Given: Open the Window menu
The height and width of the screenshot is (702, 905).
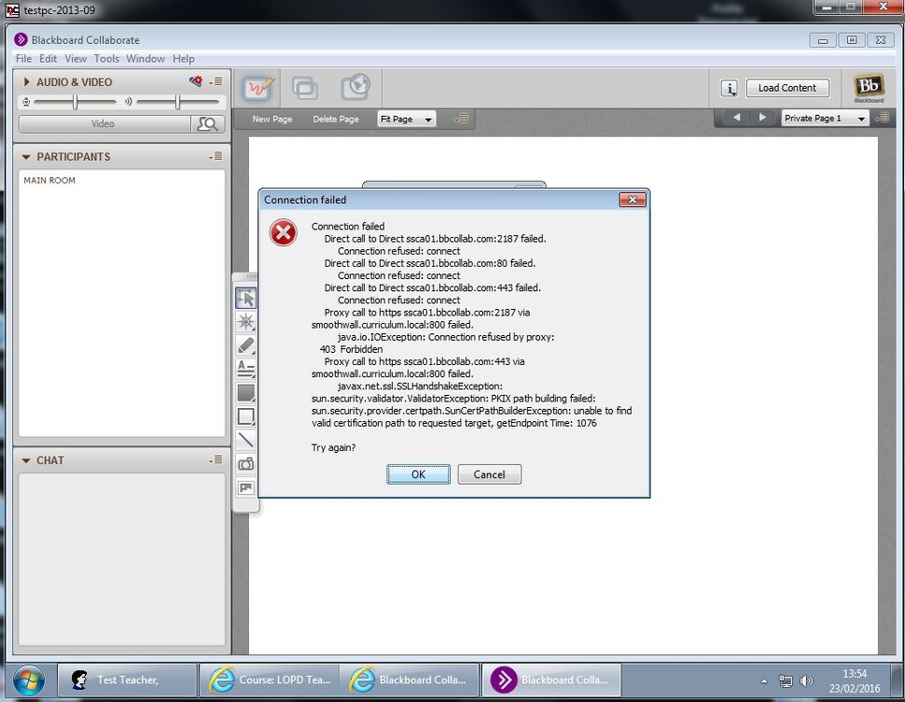Looking at the screenshot, I should pyautogui.click(x=145, y=58).
